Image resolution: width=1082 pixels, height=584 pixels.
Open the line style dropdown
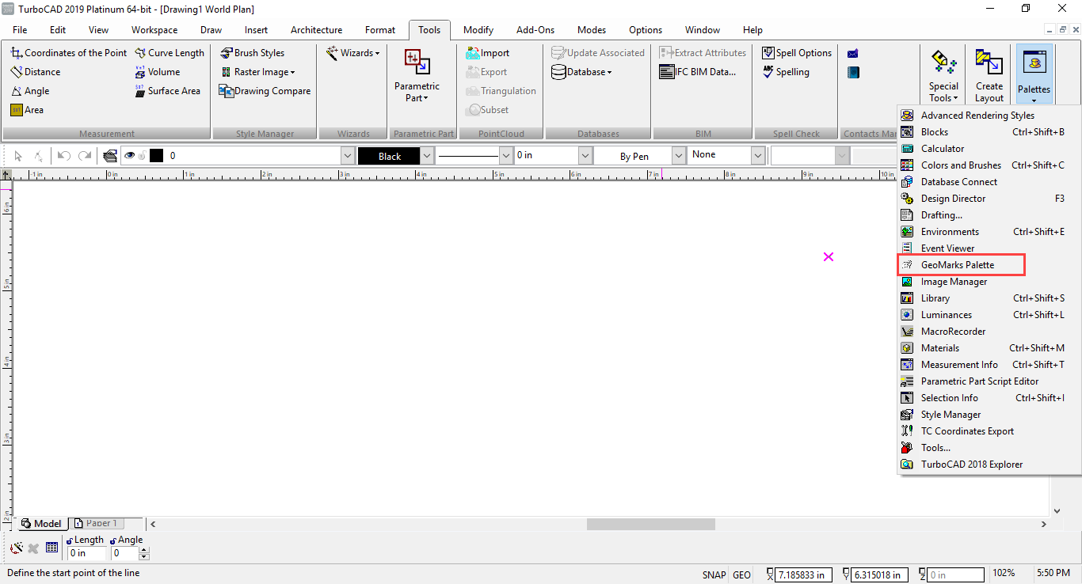coord(505,156)
